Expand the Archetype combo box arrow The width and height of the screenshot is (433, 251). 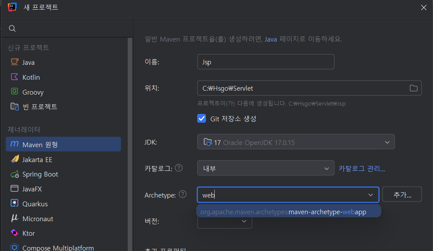click(371, 195)
